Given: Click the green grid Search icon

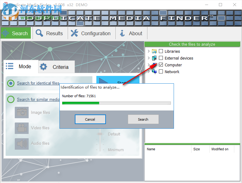Looking at the screenshot, I should point(6,33).
